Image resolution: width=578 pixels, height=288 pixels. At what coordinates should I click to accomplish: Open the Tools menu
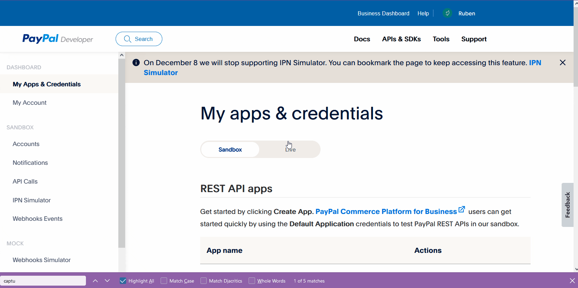point(441,39)
